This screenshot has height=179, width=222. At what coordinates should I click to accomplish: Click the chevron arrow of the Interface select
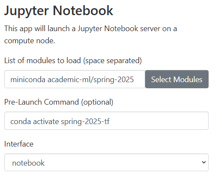tap(204, 162)
